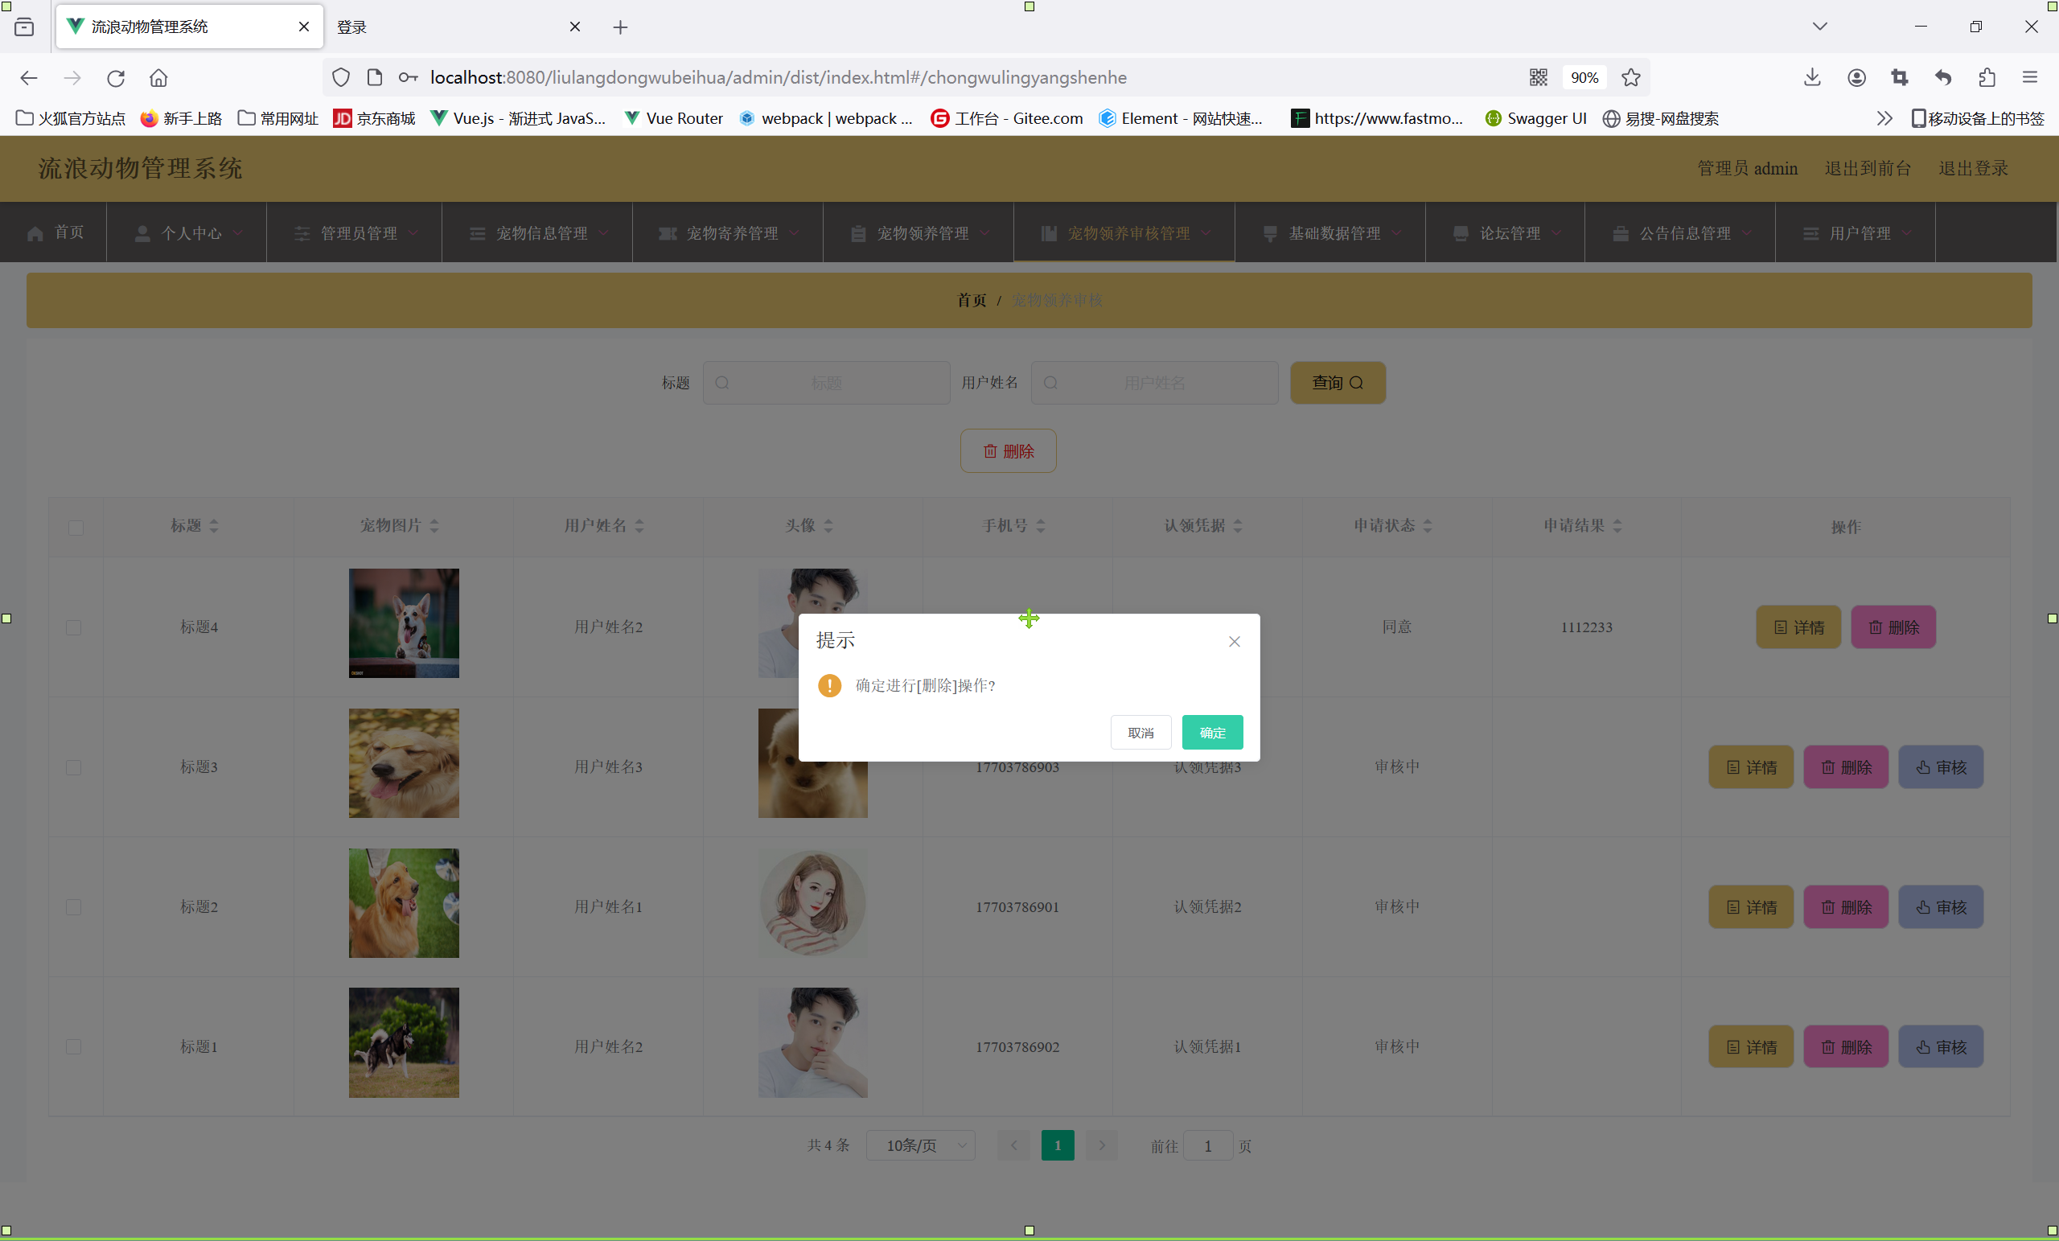Click the extensions puzzle icon
Viewport: 2059px width, 1241px height.
pos(1987,78)
